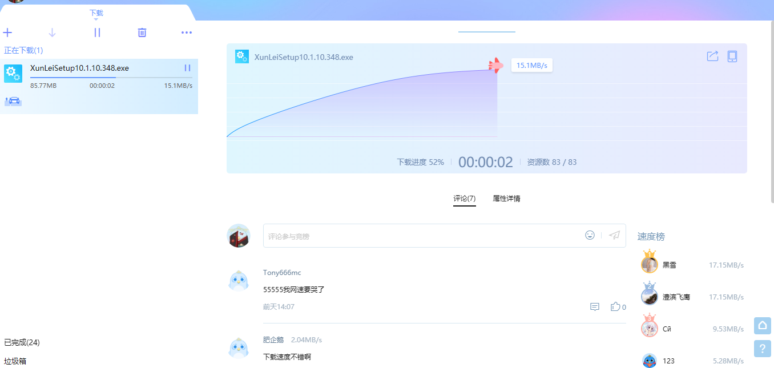Send comment with the paper plane icon
Screen dimensions: 774x368
click(x=614, y=235)
